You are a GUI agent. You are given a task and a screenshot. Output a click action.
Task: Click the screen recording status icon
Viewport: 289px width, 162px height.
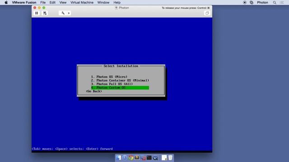[x=245, y=2]
